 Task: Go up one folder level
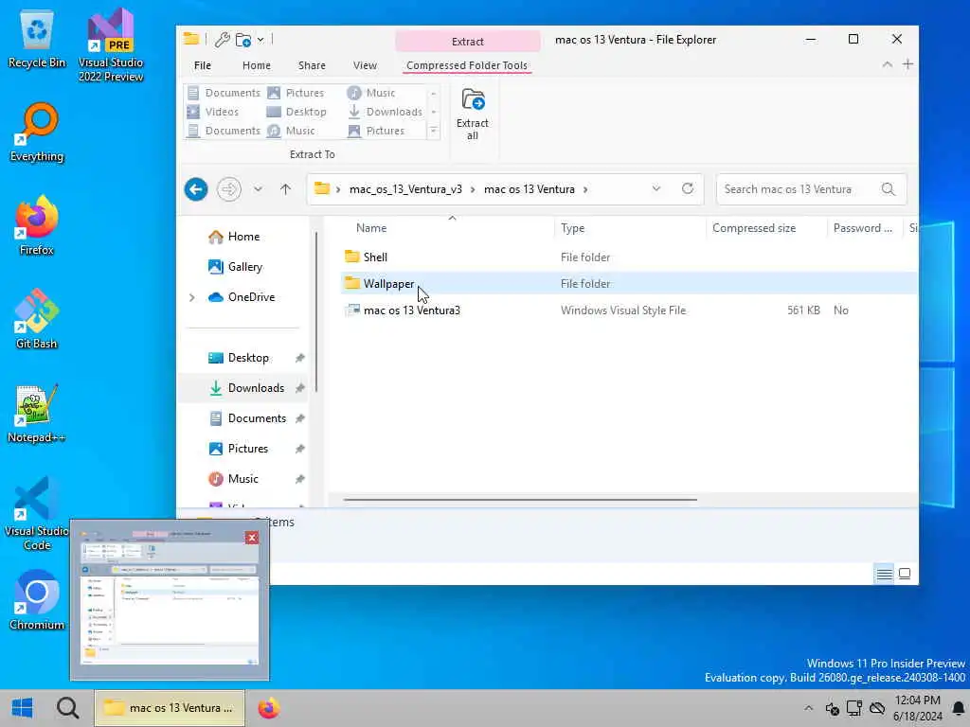[285, 189]
